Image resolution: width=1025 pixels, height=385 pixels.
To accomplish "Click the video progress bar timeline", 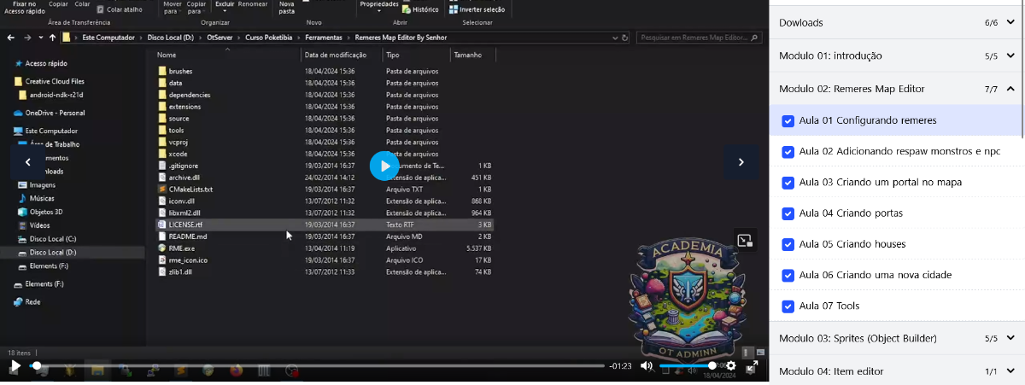I will tap(316, 366).
